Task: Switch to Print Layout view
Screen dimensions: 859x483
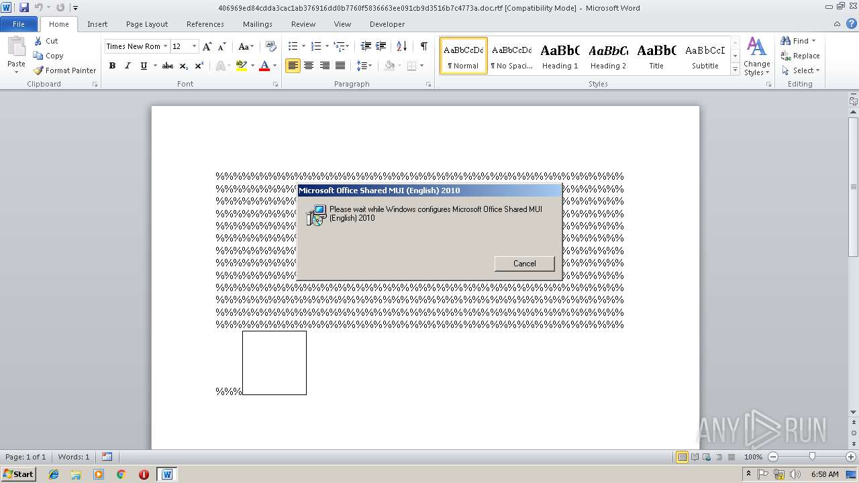Action: coord(682,457)
